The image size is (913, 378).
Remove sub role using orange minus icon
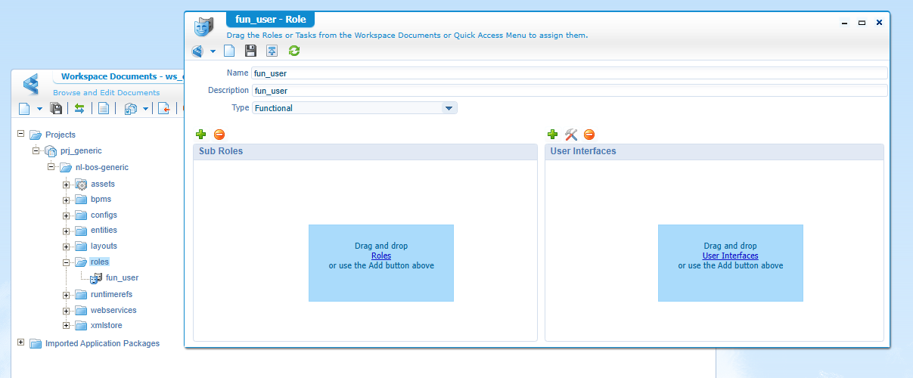[219, 135]
